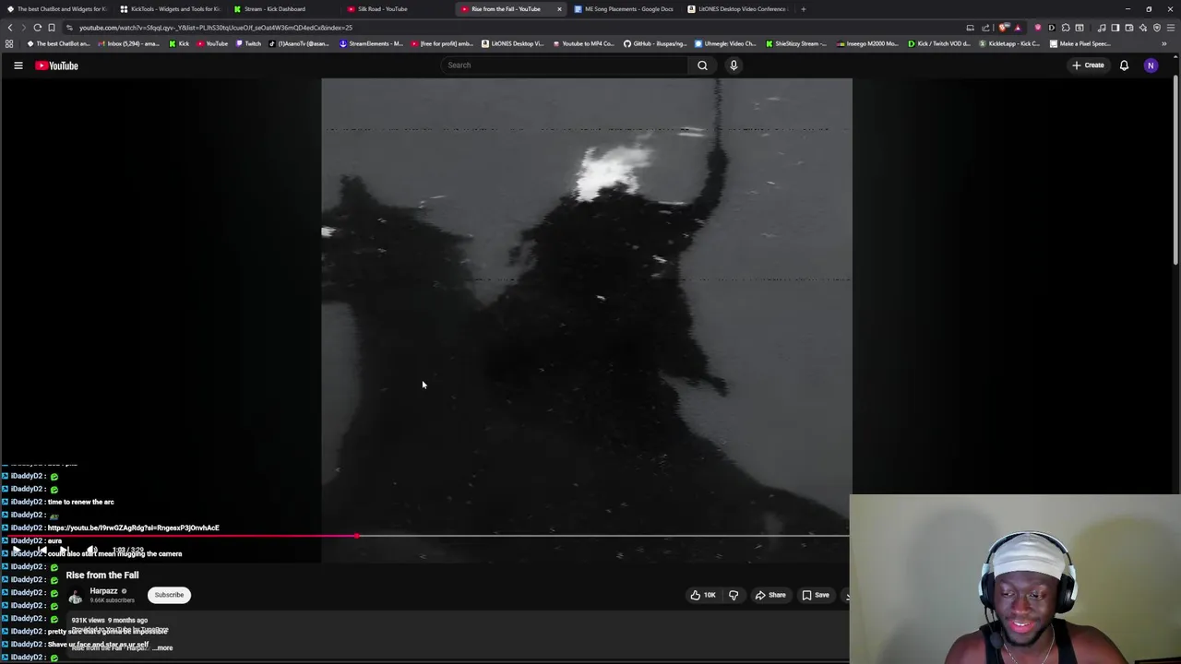Open YouTube notifications bell

(1124, 65)
